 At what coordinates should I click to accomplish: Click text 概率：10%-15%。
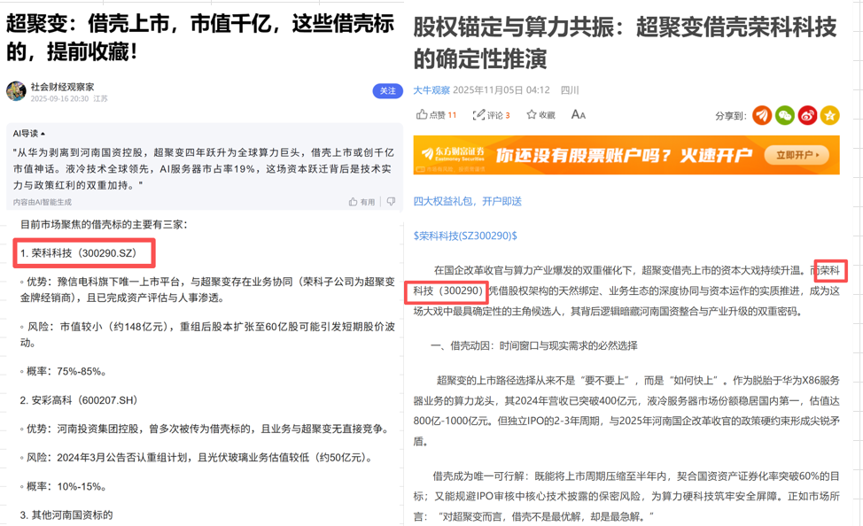pos(63,486)
